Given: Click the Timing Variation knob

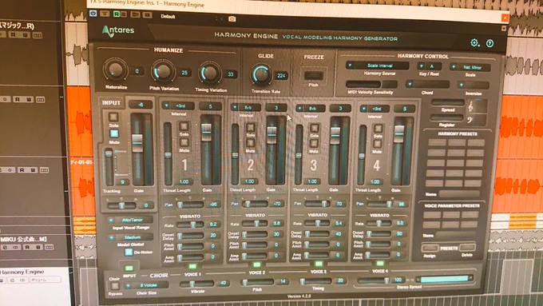Looking at the screenshot, I should coord(209,74).
